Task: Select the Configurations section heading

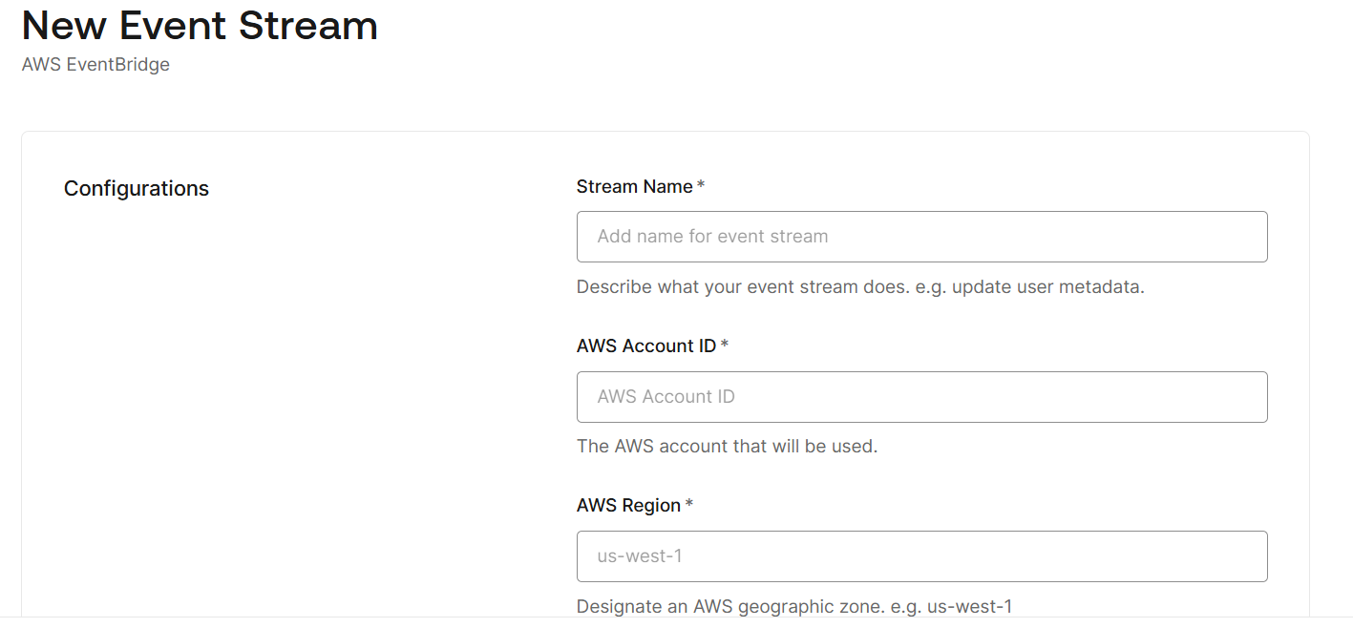Action: pyautogui.click(x=136, y=188)
